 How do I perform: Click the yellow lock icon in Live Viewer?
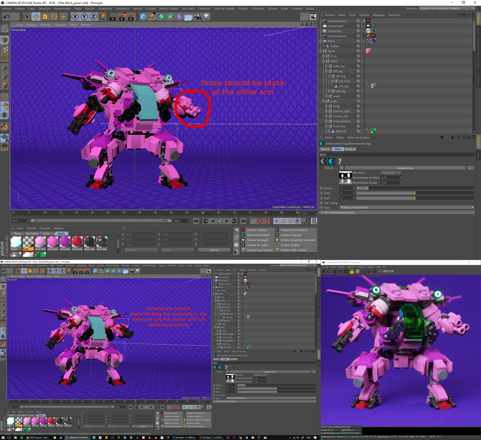click(352, 271)
